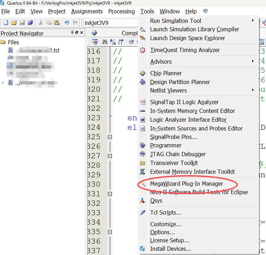The image size is (266, 255).
Task: Expand the Advisors submenu
Action: coord(198,62)
